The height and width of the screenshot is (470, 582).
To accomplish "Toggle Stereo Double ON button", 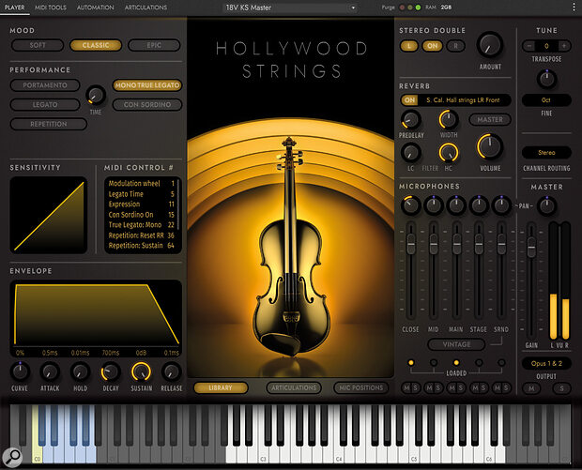I will pos(433,46).
